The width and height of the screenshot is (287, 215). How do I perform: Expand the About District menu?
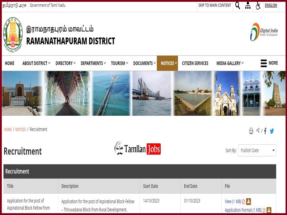36,63
